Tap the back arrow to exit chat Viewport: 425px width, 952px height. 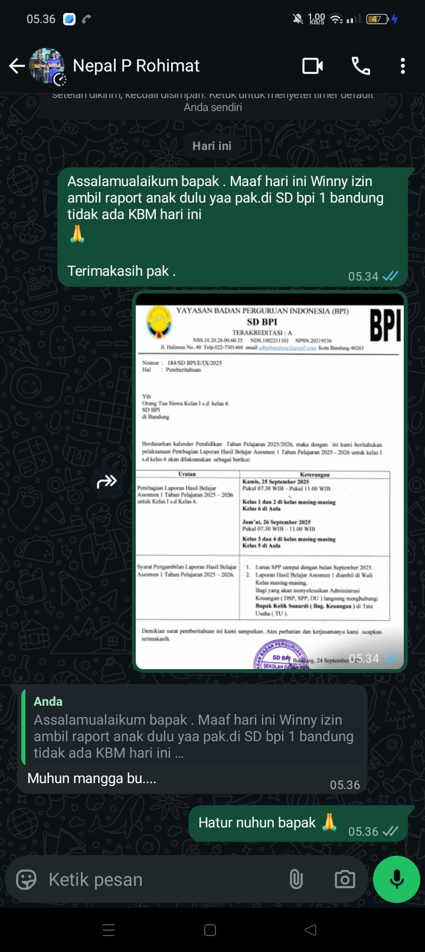[17, 66]
